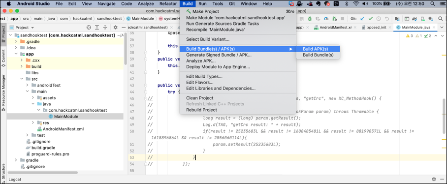Viewport: 447px width, 184px height.
Task: Click yellow warnings count indicator 3
Action: pyautogui.click(x=410, y=36)
